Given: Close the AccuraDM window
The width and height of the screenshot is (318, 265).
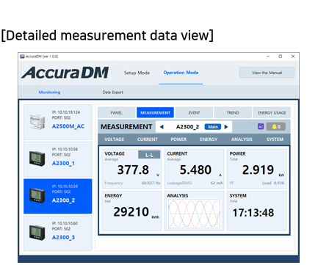Looking at the screenshot, I should coord(293,57).
